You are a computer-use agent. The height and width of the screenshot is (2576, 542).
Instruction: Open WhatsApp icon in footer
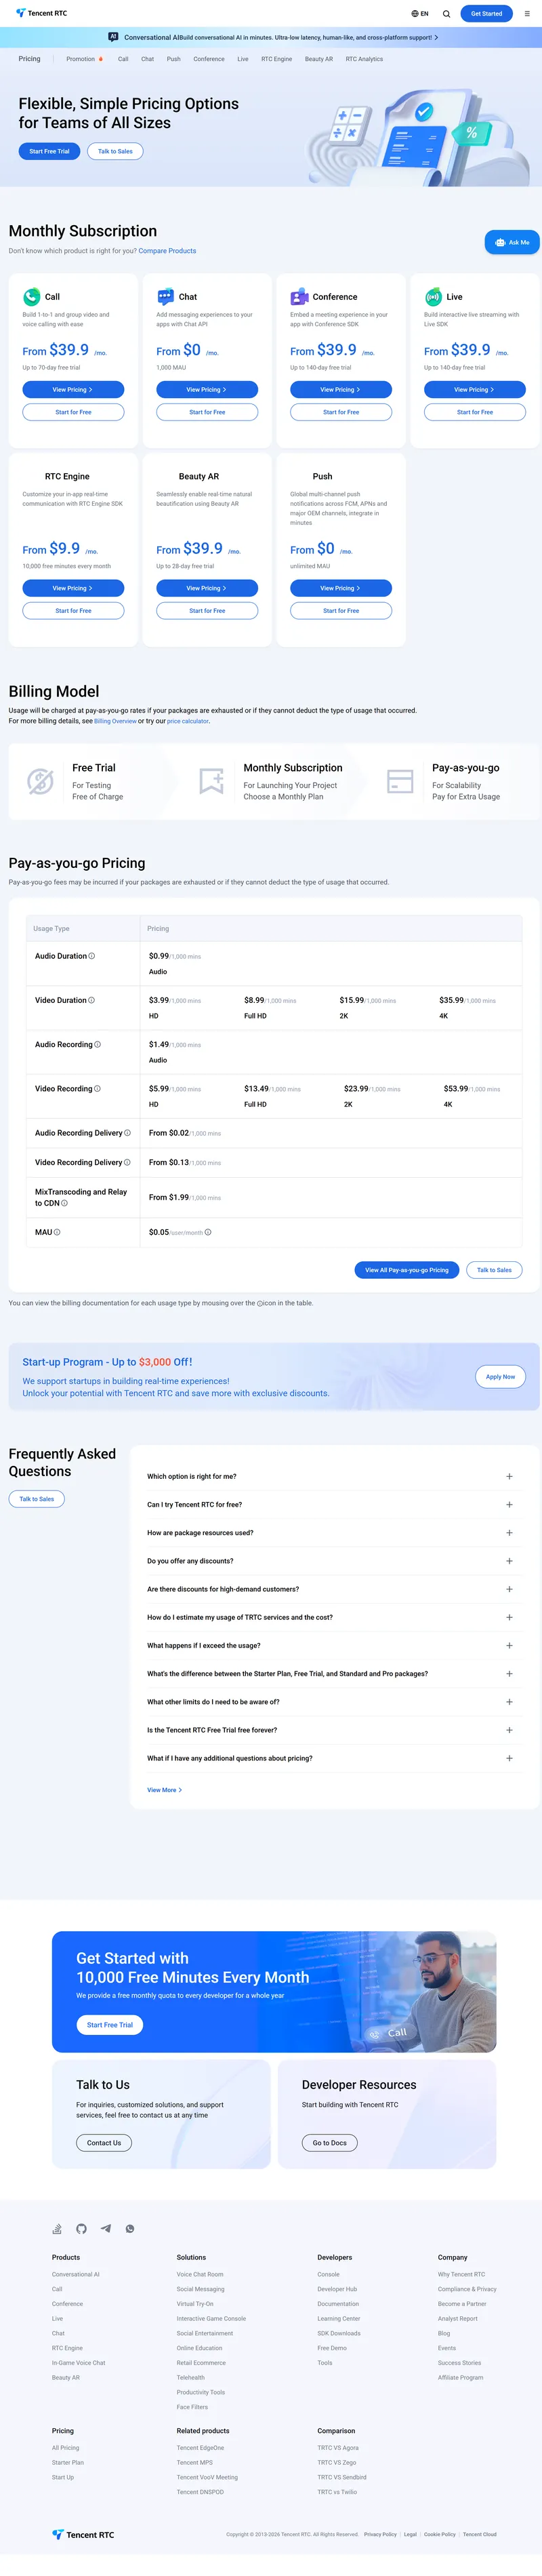129,2229
